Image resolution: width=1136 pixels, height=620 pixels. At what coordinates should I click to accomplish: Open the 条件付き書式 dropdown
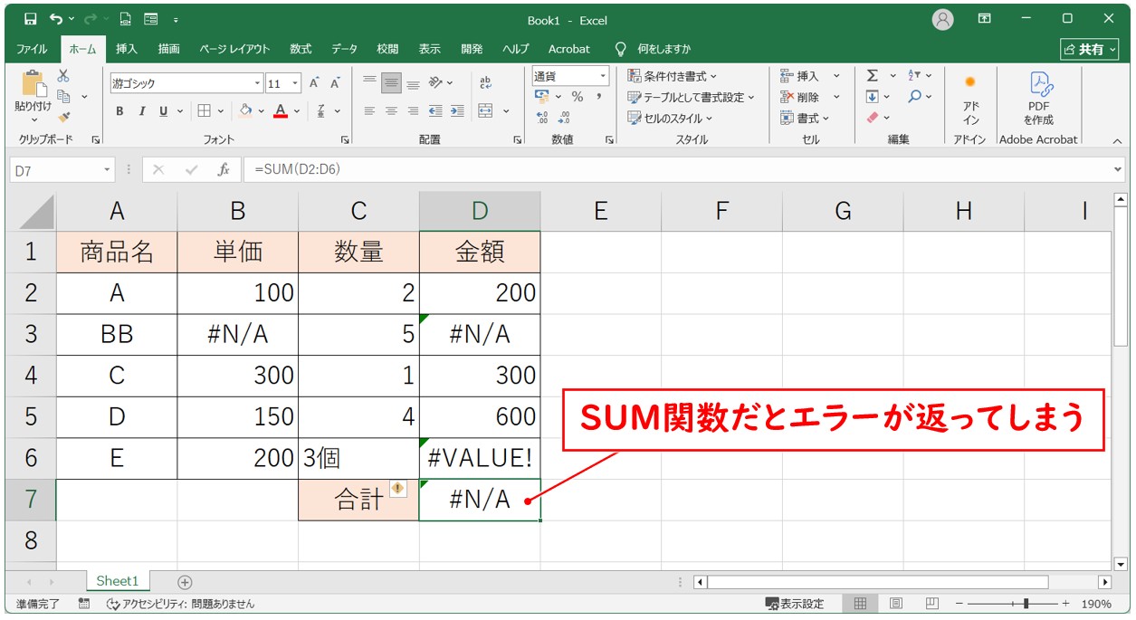672,76
